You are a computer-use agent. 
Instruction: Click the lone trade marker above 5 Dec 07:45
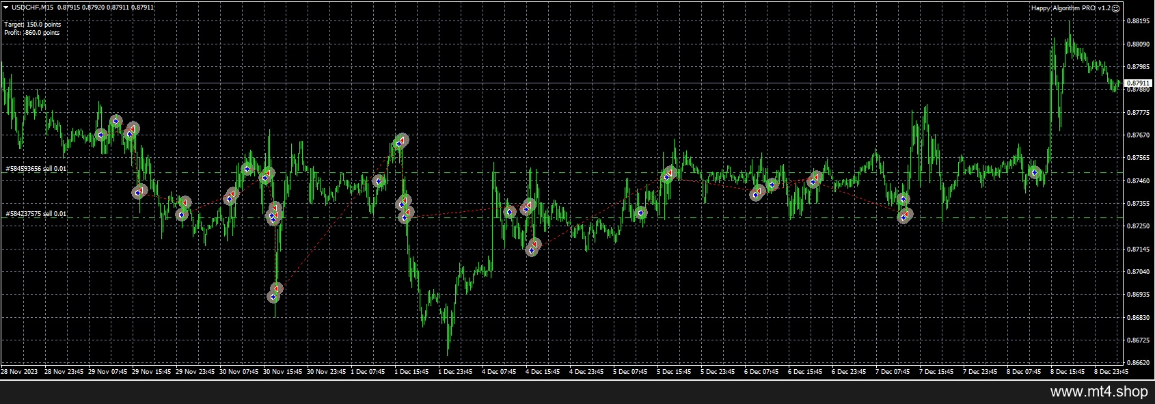pos(640,213)
